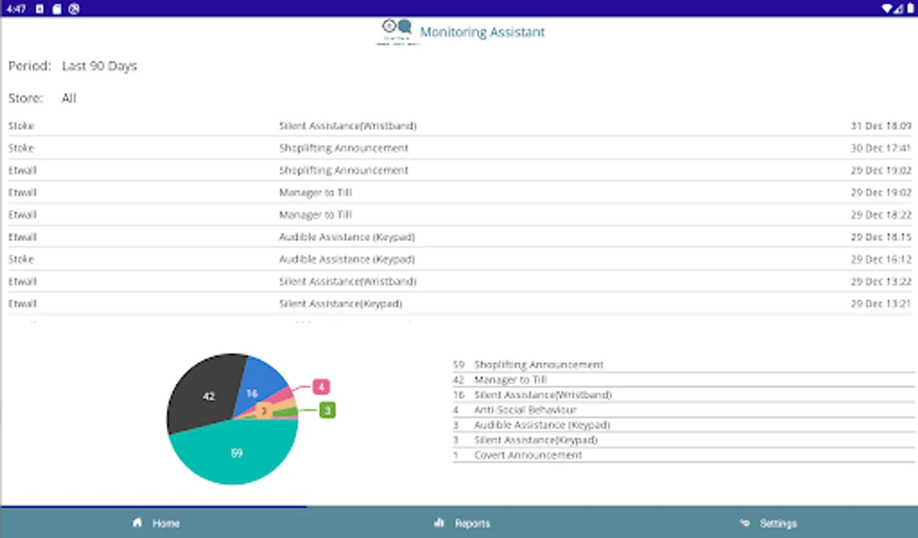Click legend row '59 Shoplifting Announcement'
918x538 pixels.
683,364
